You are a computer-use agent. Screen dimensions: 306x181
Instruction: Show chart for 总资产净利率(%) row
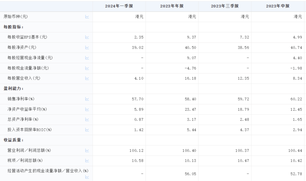click(87, 119)
